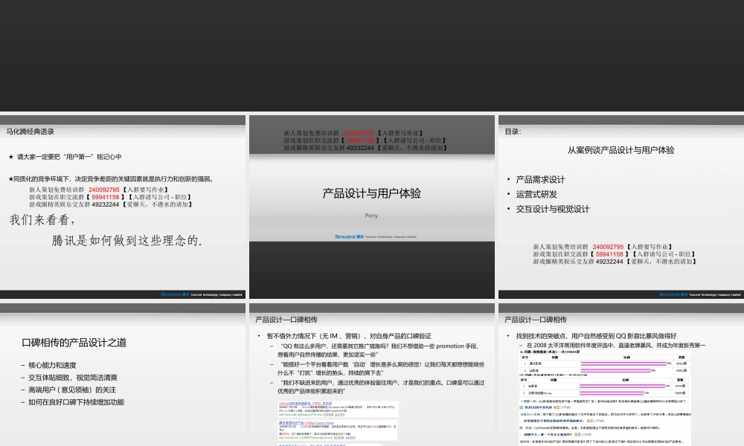Viewport: 744px width, 446px height.
Task: Click the bullet 产品需求设计
Action: (x=540, y=180)
